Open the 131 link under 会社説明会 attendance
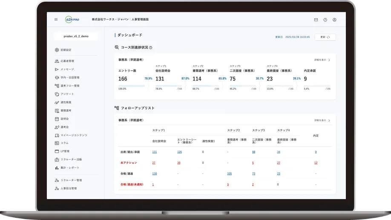This screenshot has height=220, width=391. coord(154,152)
